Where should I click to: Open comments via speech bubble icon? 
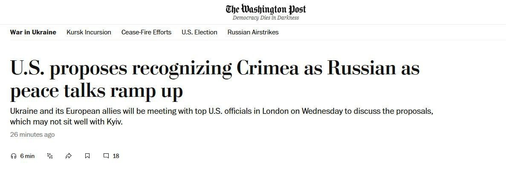click(x=106, y=156)
